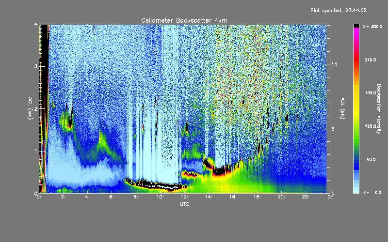Click the "120.0" colorbar value label
This screenshot has height=242, width=388.
[x=371, y=126]
